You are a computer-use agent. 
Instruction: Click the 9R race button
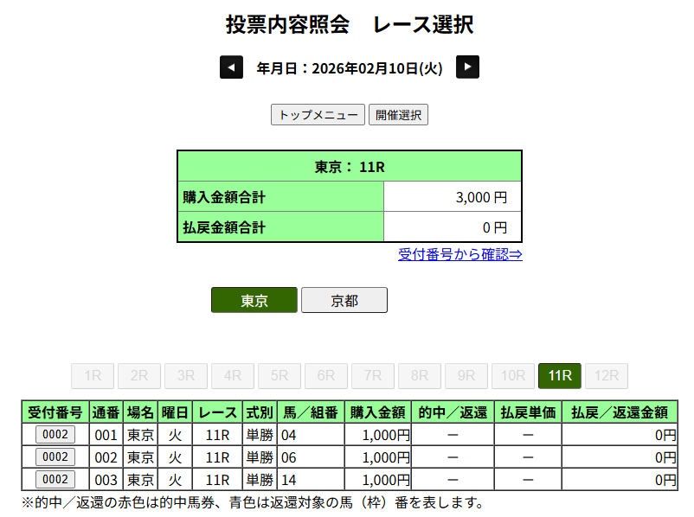click(466, 376)
